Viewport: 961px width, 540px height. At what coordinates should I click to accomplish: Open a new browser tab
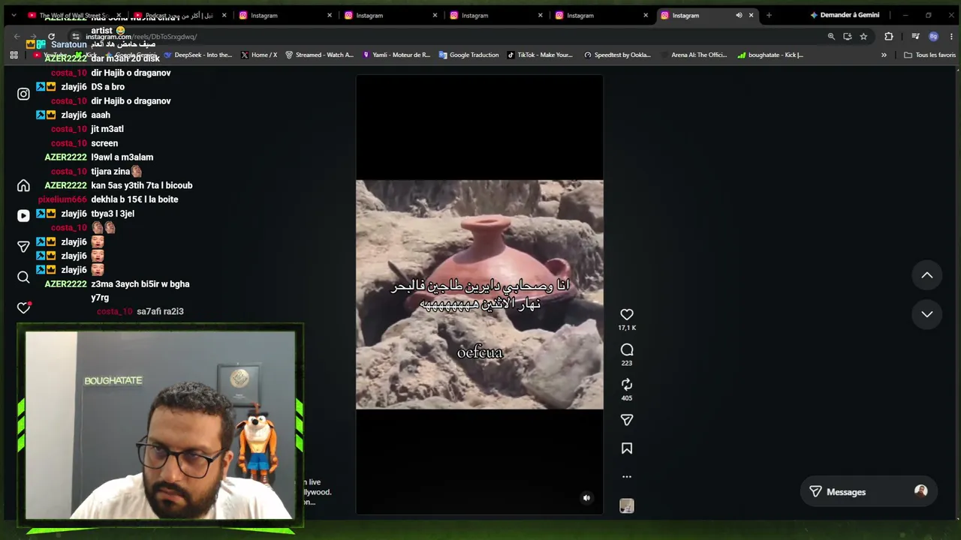769,15
